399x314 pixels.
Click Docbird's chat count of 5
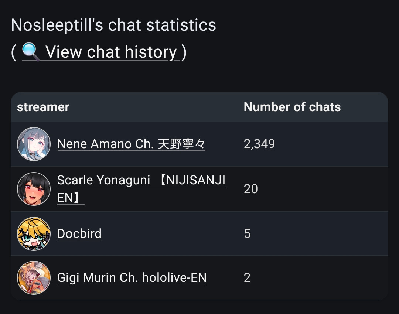coord(247,233)
